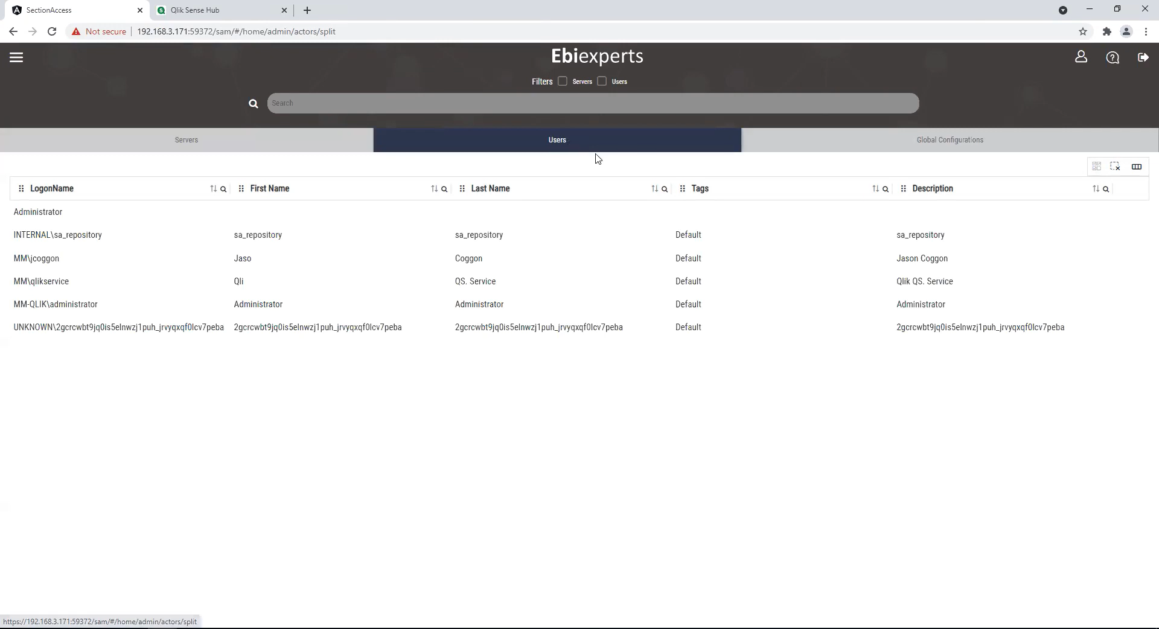This screenshot has width=1159, height=629.
Task: Sort the table by Last Name
Action: [654, 189]
